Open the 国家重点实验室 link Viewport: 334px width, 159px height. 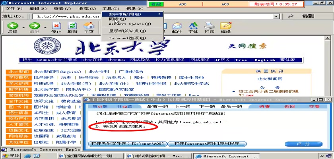(116, 89)
